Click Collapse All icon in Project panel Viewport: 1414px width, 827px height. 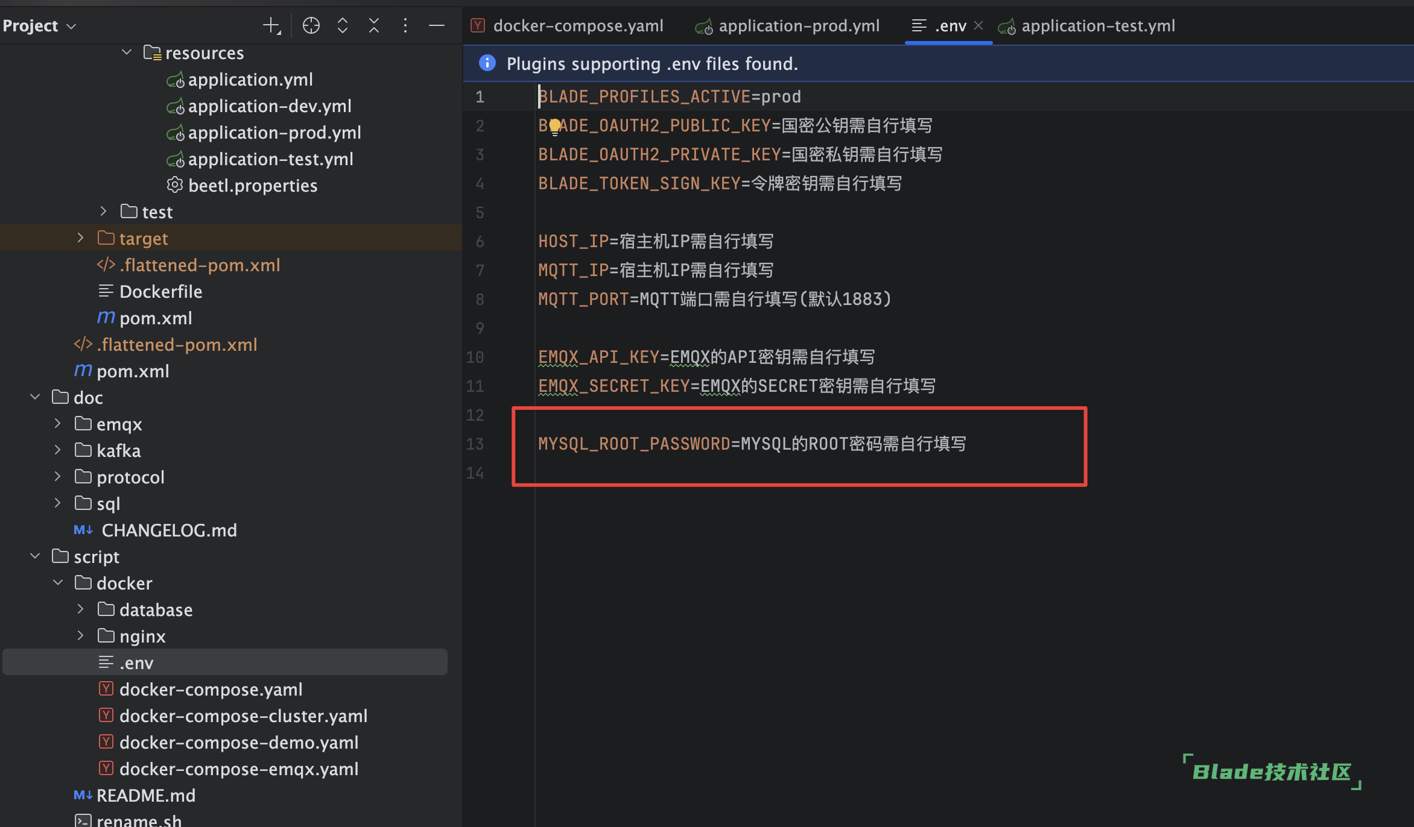click(x=374, y=25)
